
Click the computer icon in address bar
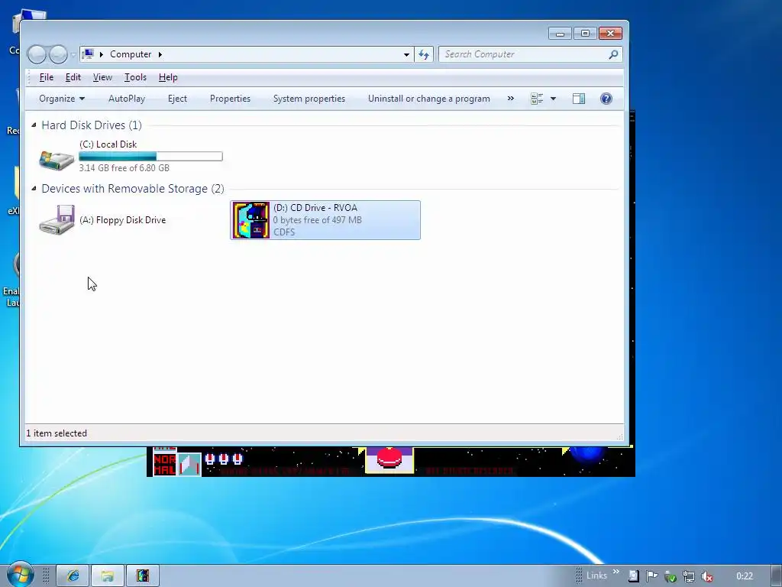tap(88, 54)
